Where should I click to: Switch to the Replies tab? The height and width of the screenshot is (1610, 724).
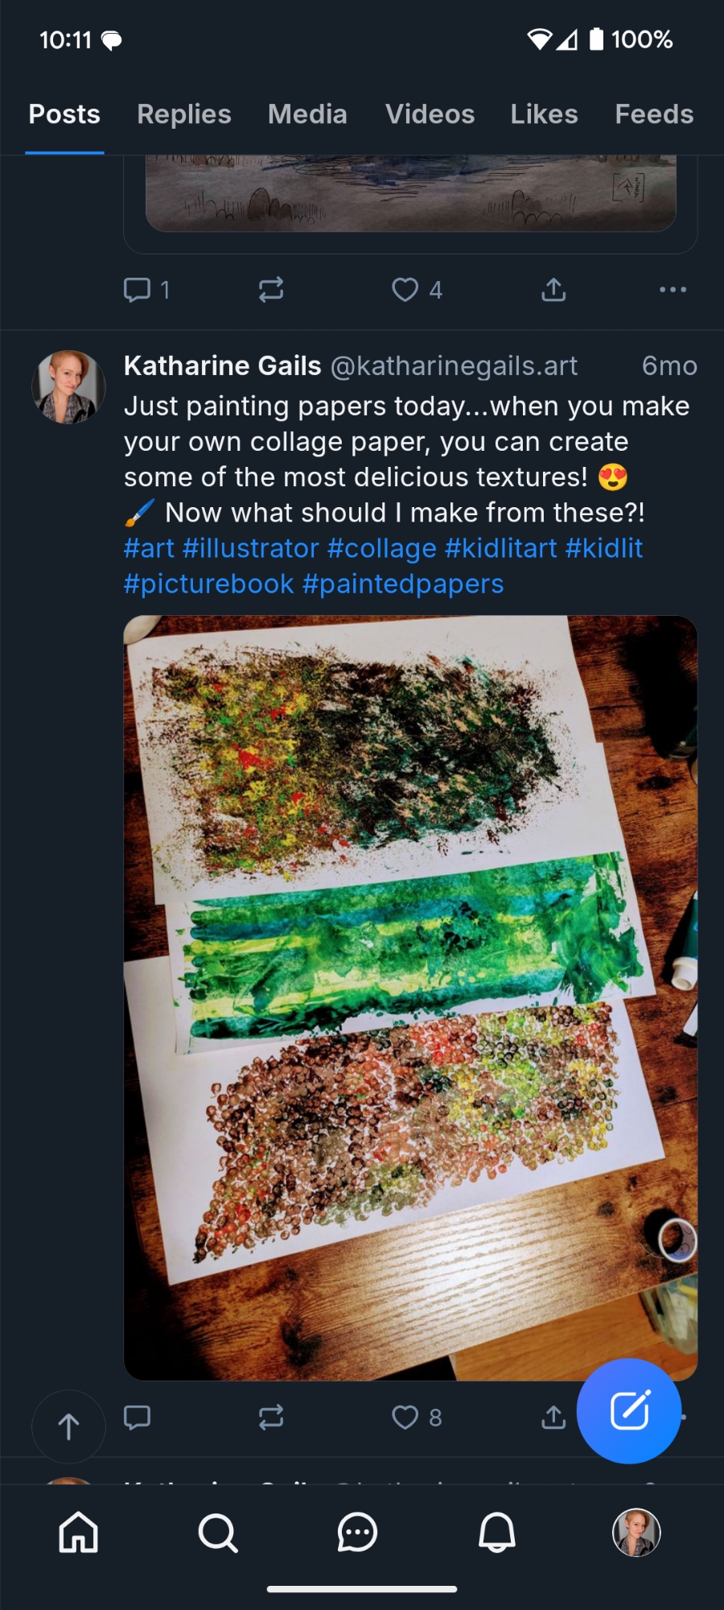pos(184,114)
